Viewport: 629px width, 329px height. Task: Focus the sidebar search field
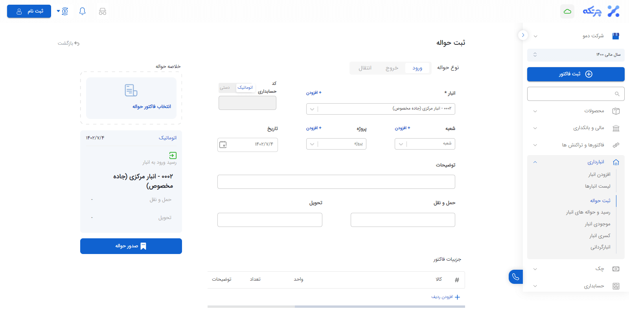pyautogui.click(x=576, y=94)
